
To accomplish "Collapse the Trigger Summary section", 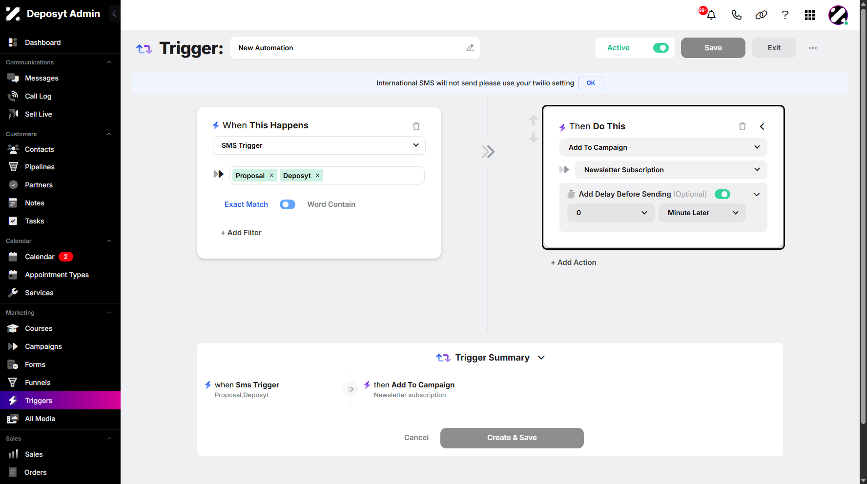I will tap(541, 358).
